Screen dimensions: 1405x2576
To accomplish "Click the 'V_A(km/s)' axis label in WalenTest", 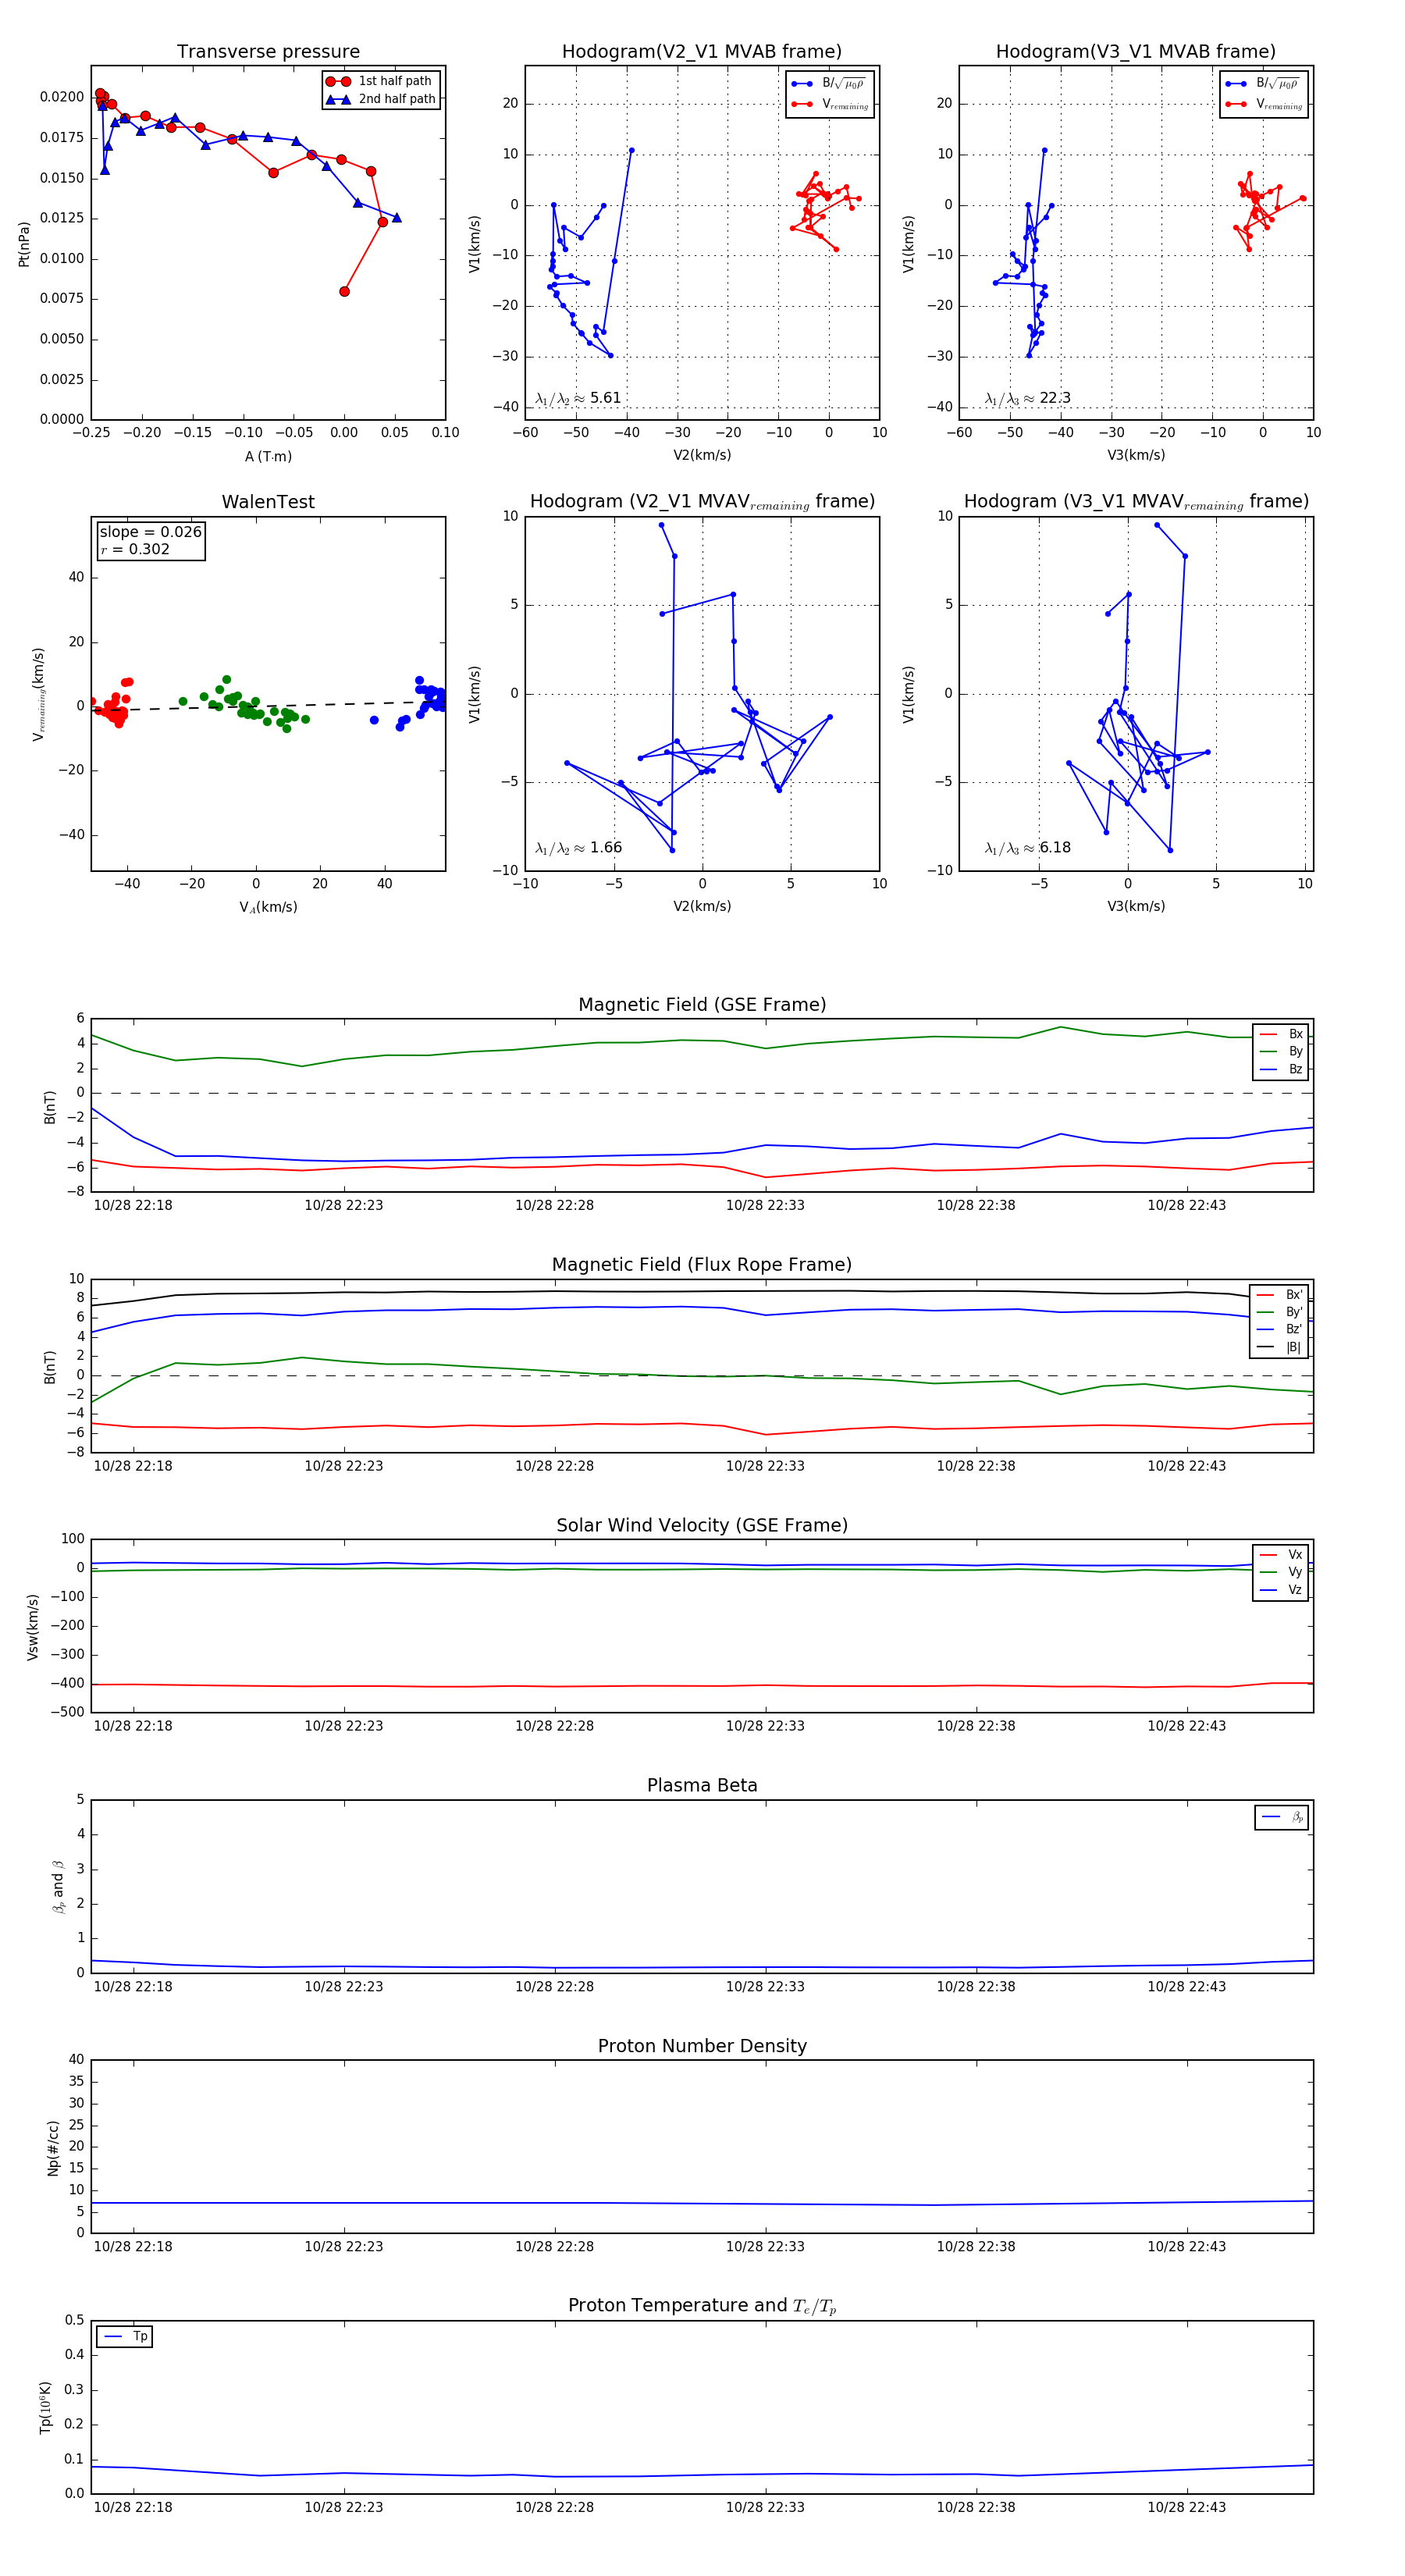I will [268, 907].
